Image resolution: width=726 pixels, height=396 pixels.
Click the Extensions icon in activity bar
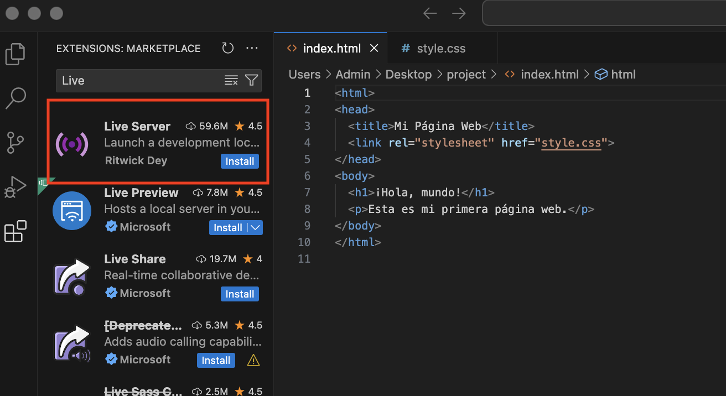click(15, 231)
